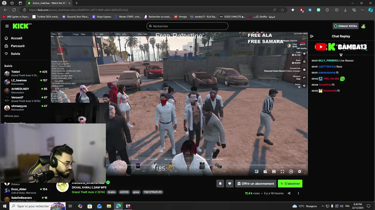
Task: Toggle notifications bell for the channel
Action: [220, 184]
